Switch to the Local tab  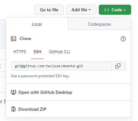[37, 24]
